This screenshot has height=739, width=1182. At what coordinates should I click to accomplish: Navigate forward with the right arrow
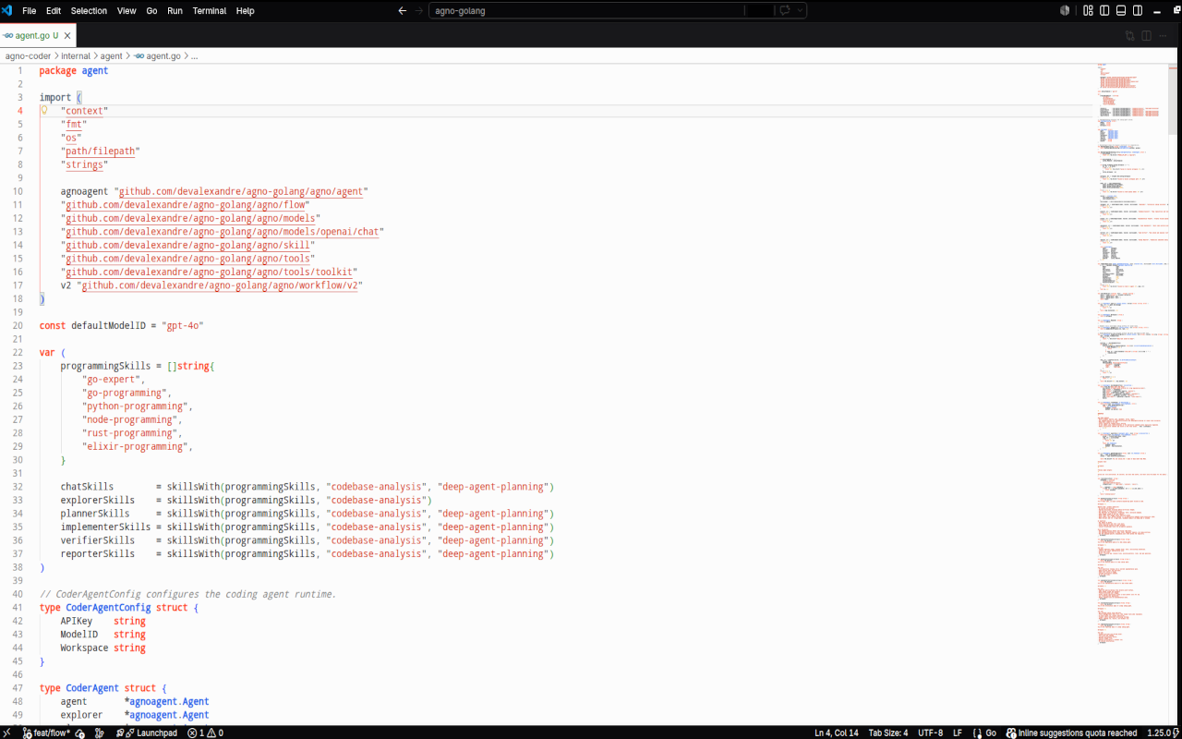(x=419, y=11)
